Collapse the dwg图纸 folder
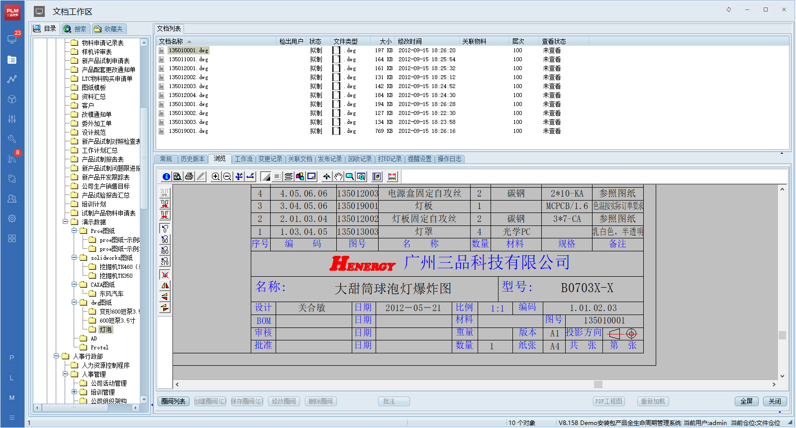 tap(74, 303)
